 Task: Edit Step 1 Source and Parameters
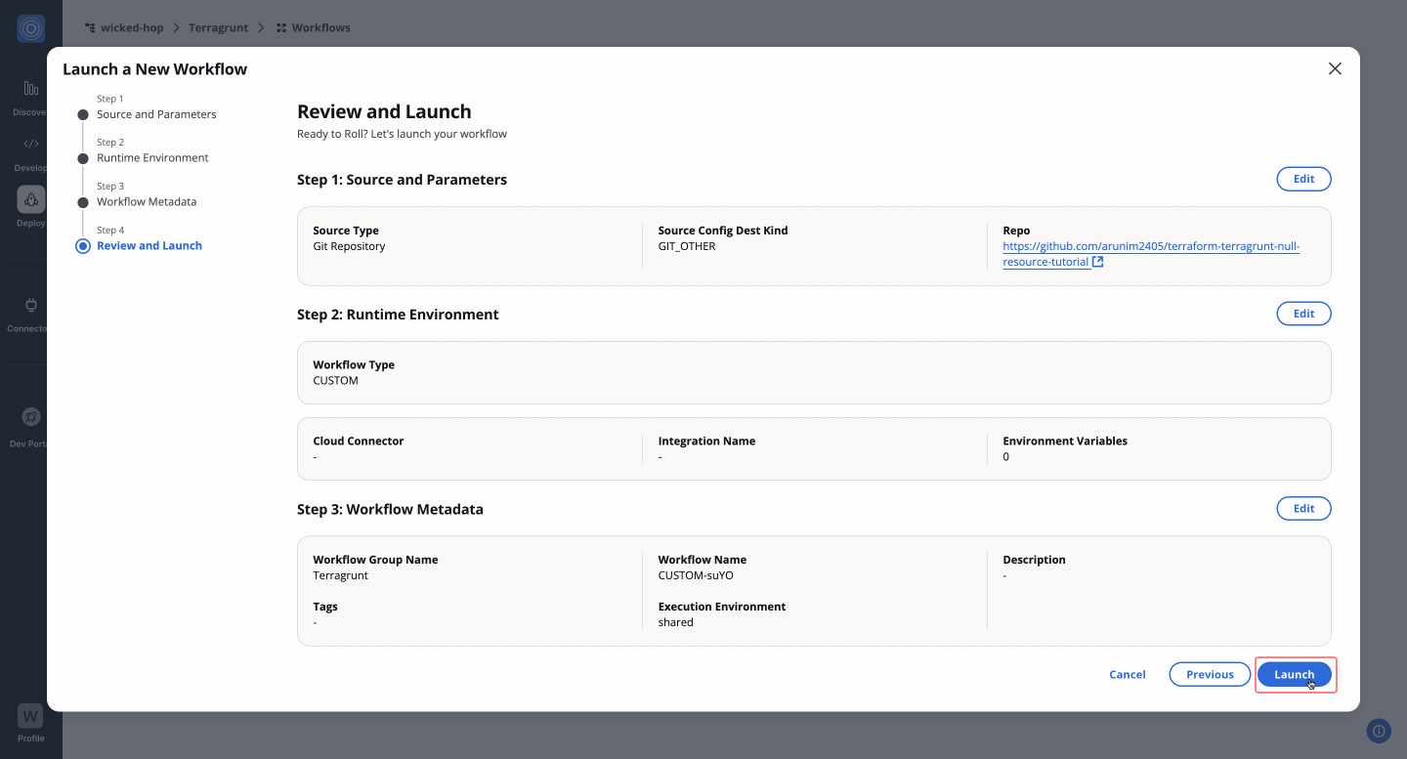point(1303,179)
